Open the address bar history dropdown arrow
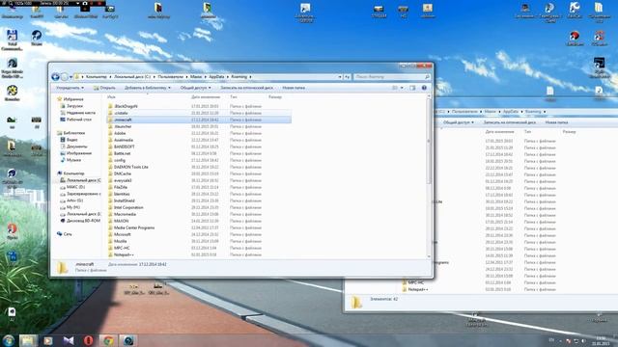618x347 pixels. point(340,77)
